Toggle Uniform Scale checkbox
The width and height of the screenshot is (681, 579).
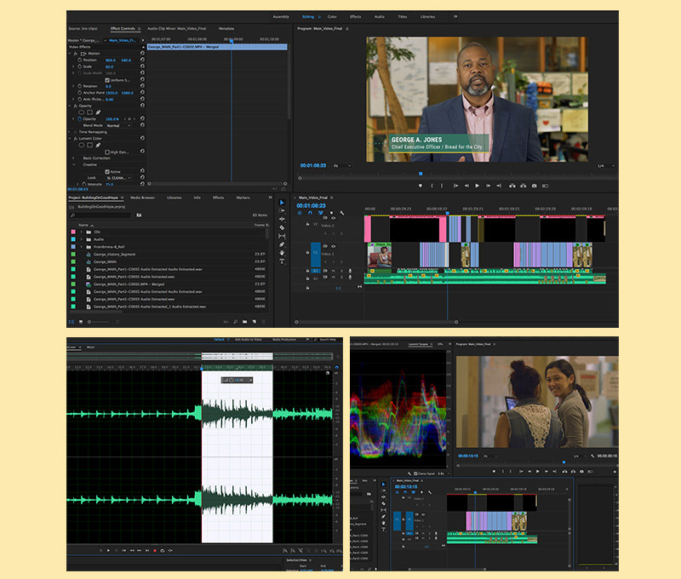pyautogui.click(x=107, y=80)
